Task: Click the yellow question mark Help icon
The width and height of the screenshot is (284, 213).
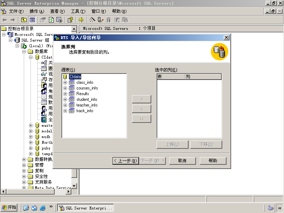Action: point(70,20)
